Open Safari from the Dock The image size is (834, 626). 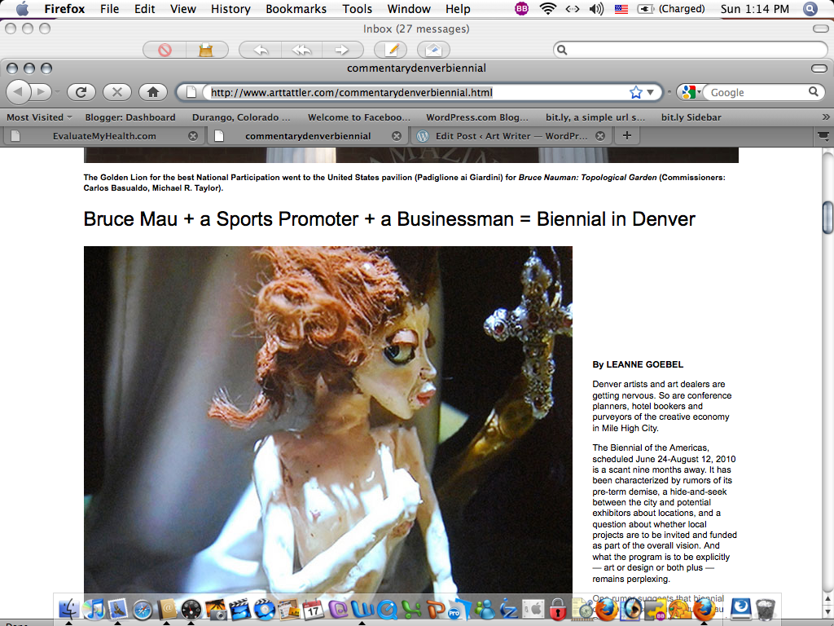pos(143,609)
